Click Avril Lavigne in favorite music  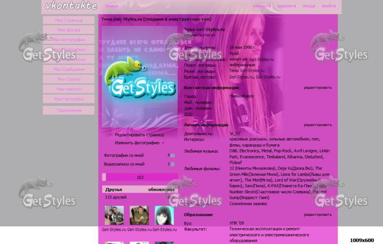(305, 151)
